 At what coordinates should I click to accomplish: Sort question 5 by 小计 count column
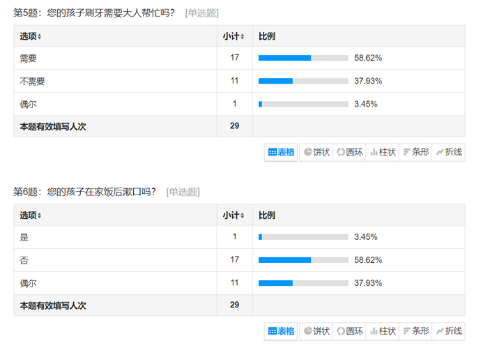234,36
